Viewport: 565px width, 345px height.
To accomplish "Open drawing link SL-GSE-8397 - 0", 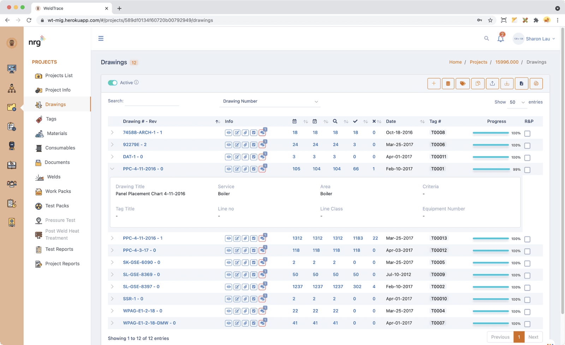I will click(141, 287).
